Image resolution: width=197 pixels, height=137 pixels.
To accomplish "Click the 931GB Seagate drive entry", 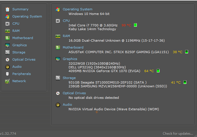I will [x=107, y=82].
